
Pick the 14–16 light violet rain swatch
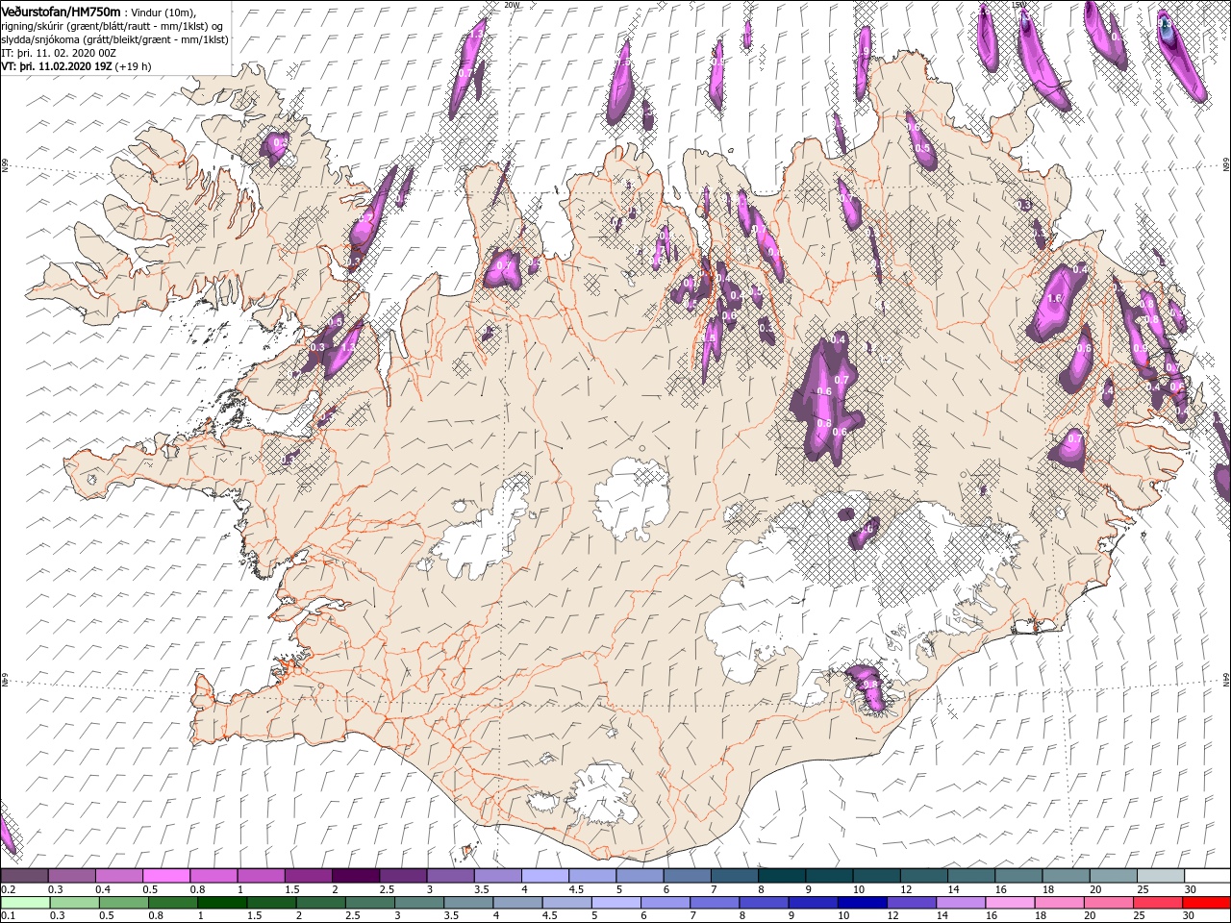pos(960,903)
